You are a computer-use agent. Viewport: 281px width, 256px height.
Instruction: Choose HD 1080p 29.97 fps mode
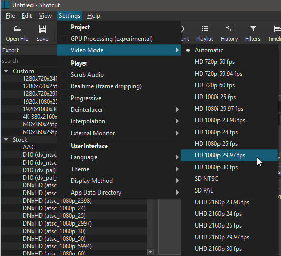click(x=229, y=155)
